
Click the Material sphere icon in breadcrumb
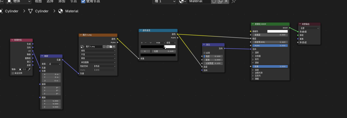coord(60,11)
